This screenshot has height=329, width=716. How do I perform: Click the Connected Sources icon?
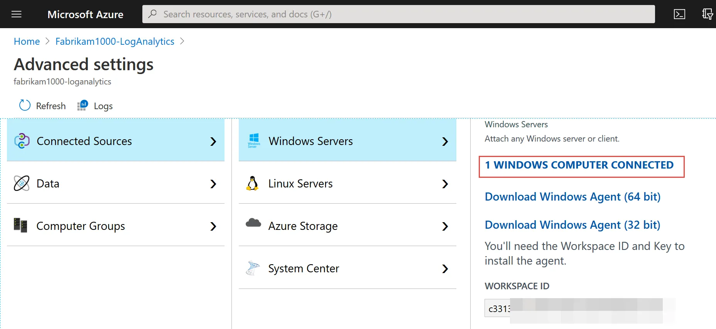[x=22, y=141]
